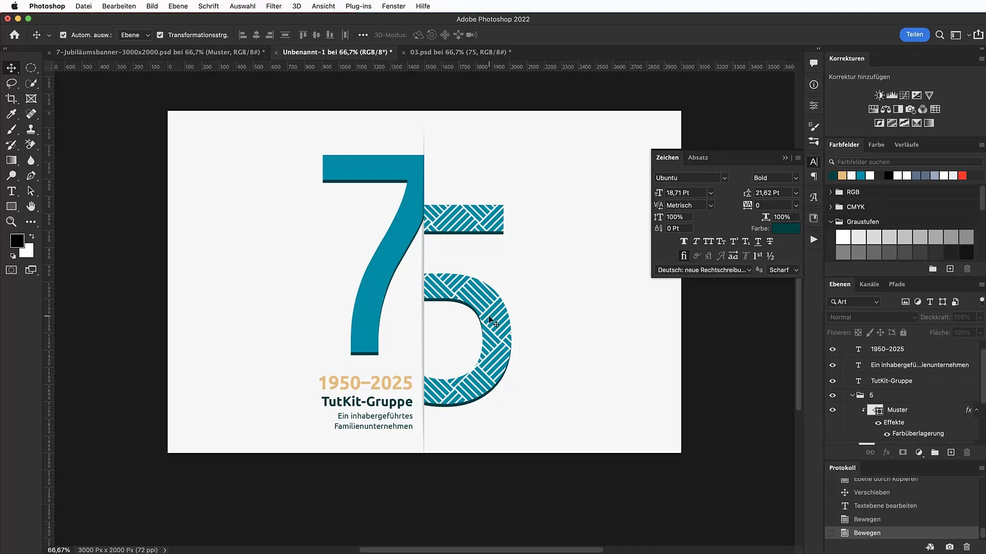Select the Brush tool
The image size is (986, 554).
pos(11,129)
